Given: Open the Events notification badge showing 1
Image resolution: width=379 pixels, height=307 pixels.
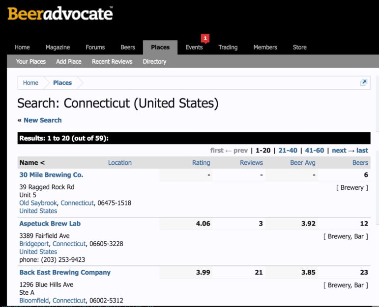Looking at the screenshot, I should click(205, 38).
